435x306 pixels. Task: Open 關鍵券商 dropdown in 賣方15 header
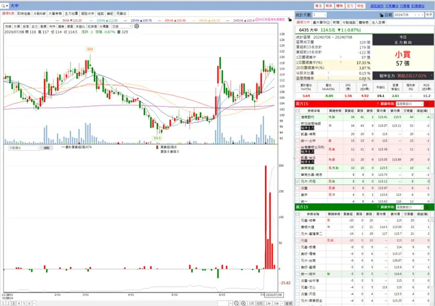tap(410, 207)
